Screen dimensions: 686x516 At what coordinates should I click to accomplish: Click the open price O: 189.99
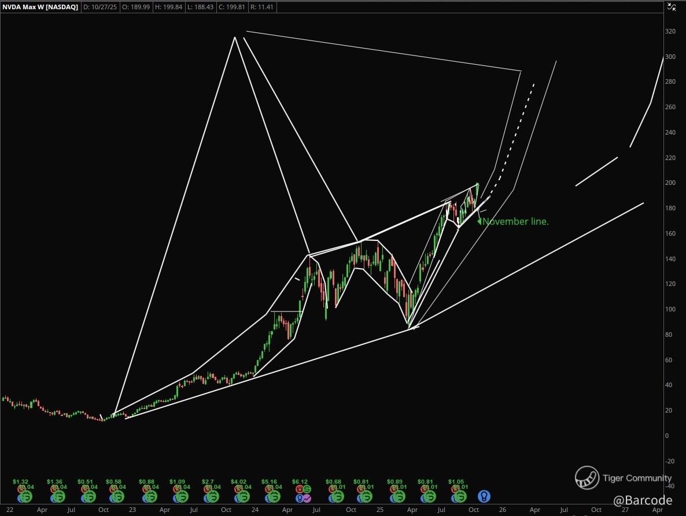click(136, 7)
